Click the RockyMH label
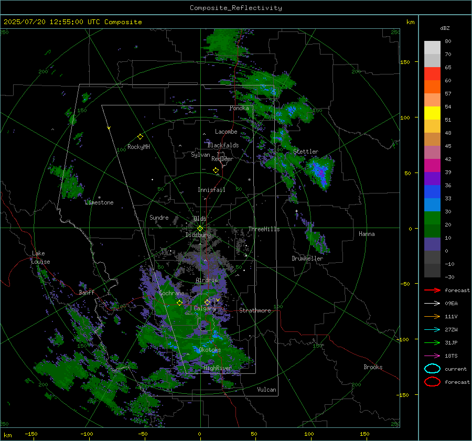Image resolution: width=472 pixels, height=441 pixels. coord(138,147)
